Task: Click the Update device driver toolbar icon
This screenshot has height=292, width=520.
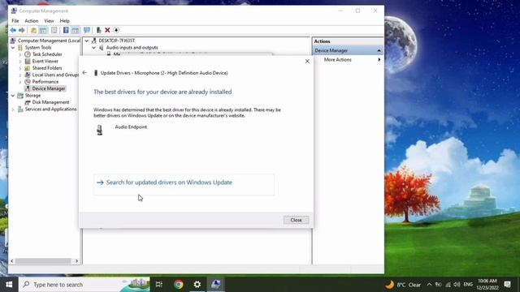Action: click(98, 30)
